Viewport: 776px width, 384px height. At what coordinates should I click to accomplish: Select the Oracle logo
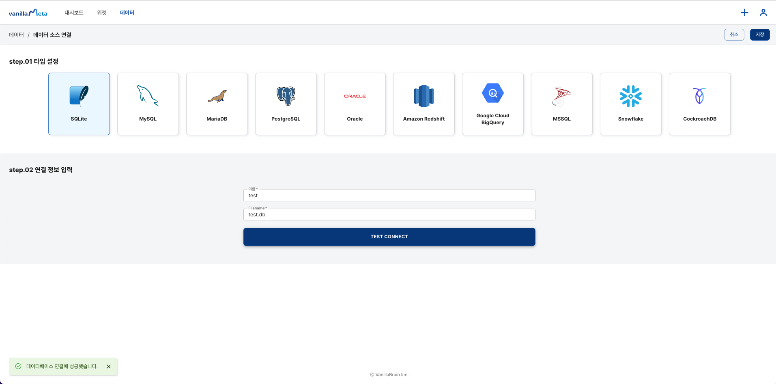(355, 96)
